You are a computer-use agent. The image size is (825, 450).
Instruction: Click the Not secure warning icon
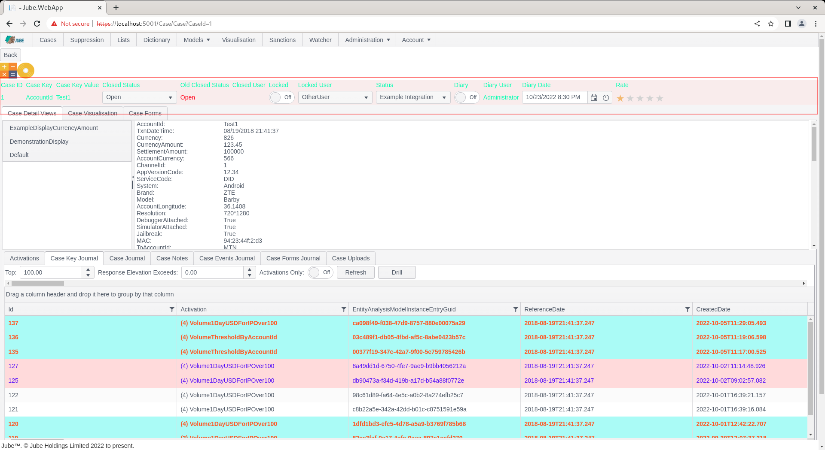pyautogui.click(x=54, y=24)
